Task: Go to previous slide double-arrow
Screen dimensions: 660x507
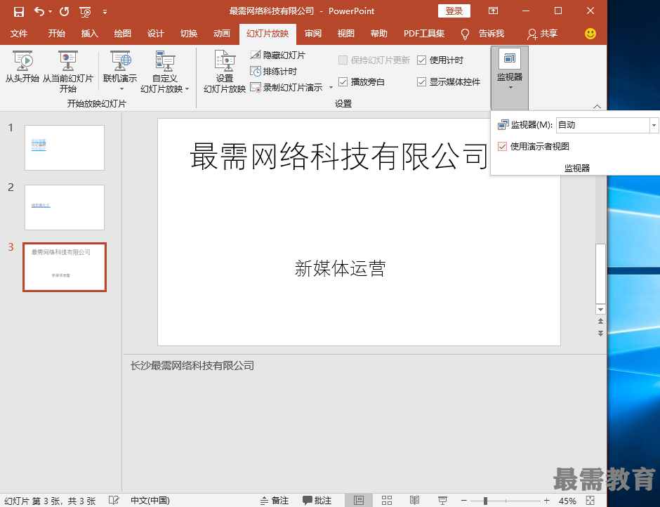Action: tap(600, 322)
